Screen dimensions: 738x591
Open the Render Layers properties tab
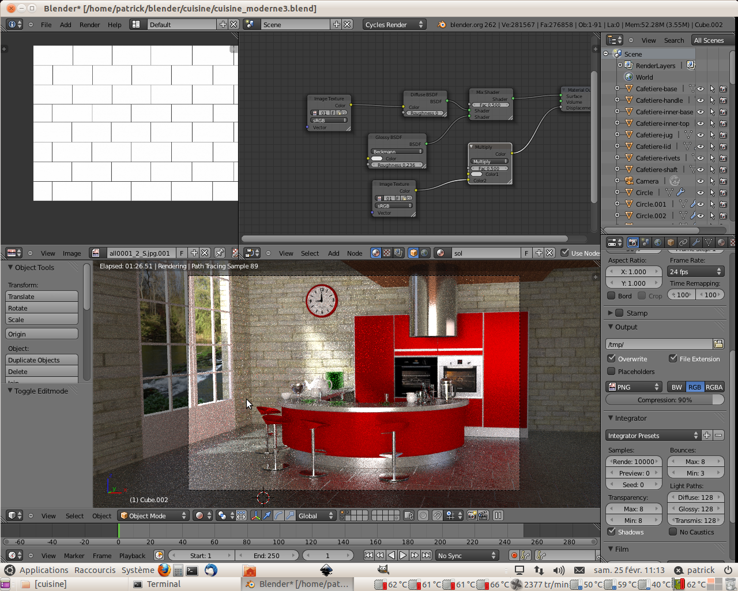(x=645, y=242)
